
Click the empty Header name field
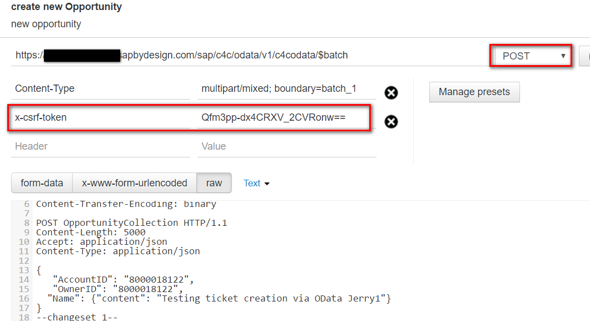pos(100,147)
